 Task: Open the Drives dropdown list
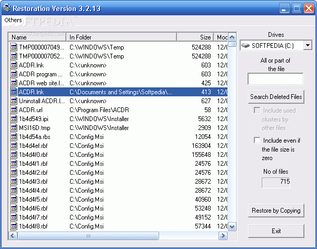coord(307,46)
